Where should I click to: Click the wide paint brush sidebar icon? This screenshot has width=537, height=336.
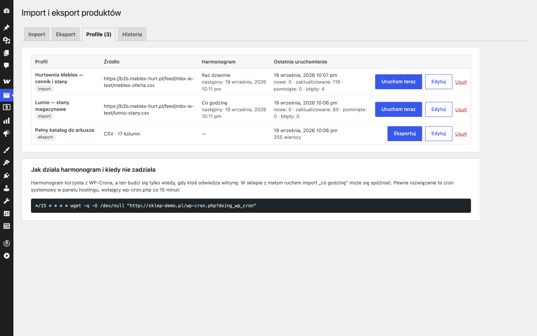7,163
